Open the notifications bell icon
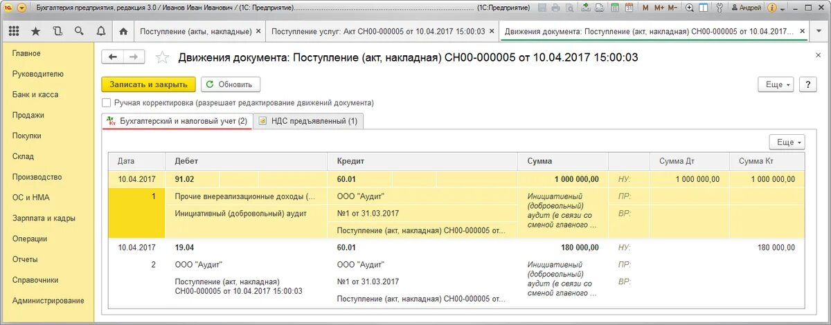This screenshot has width=831, height=325. (x=101, y=31)
